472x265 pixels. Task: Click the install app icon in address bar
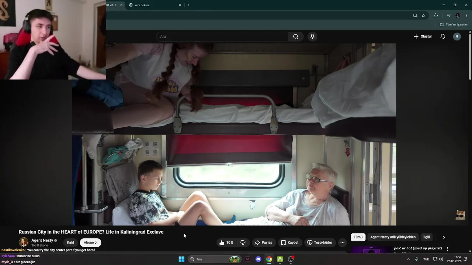[x=415, y=15]
